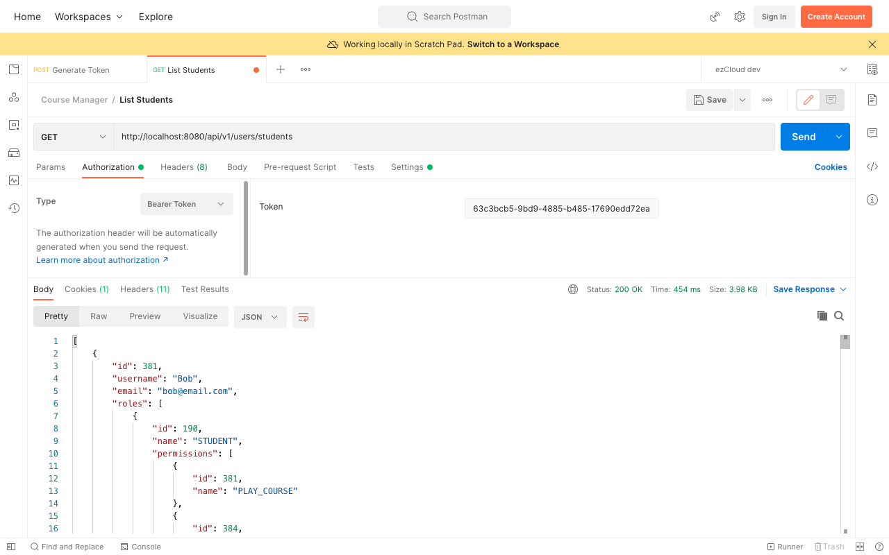Click the network globe icon near Status

573,289
